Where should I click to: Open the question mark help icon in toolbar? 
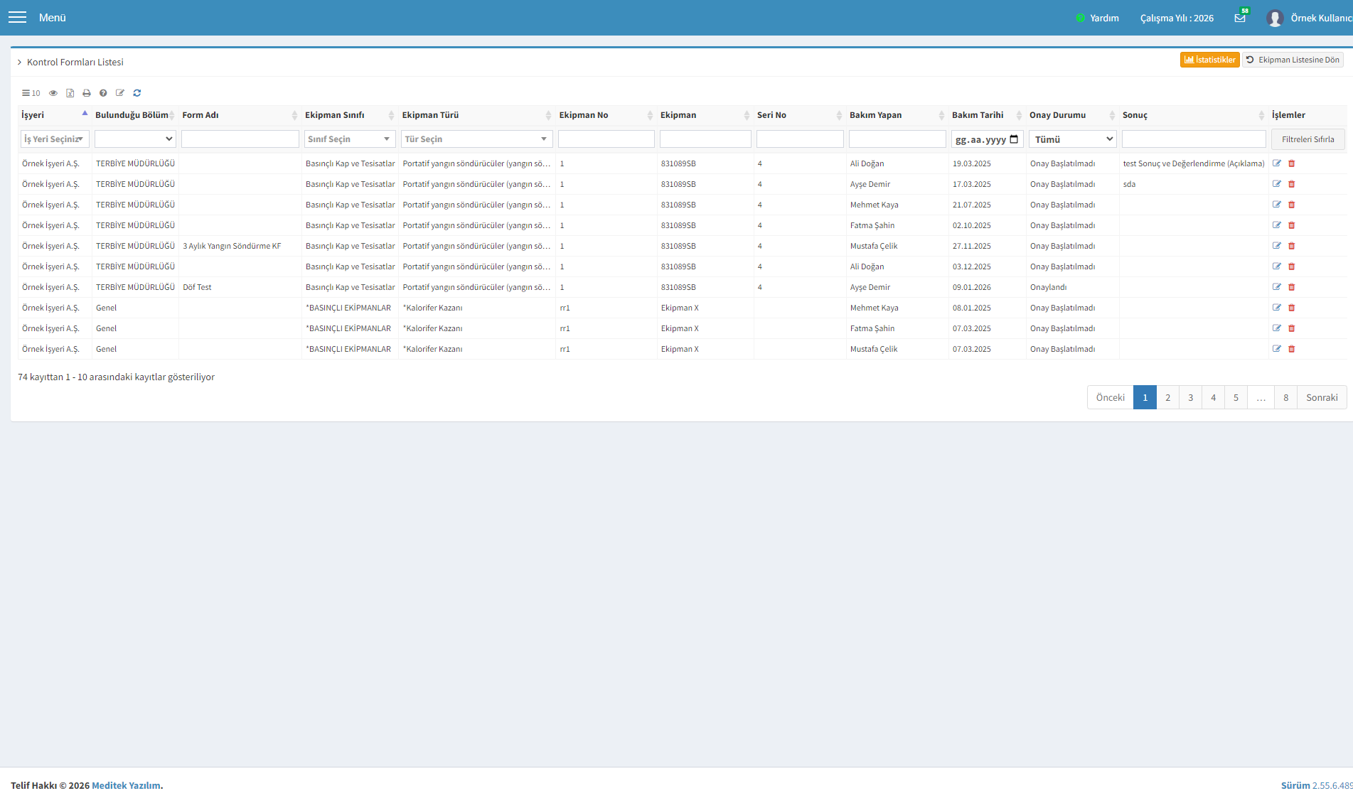click(103, 93)
